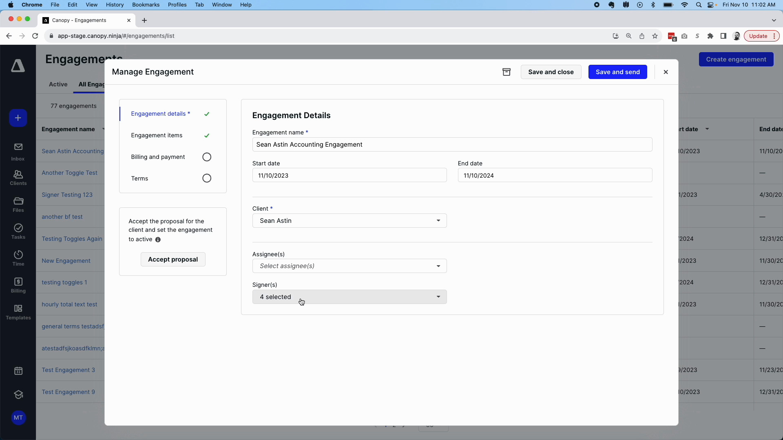Open the Test Engagement 3 link
The height and width of the screenshot is (440, 783).
tap(68, 370)
